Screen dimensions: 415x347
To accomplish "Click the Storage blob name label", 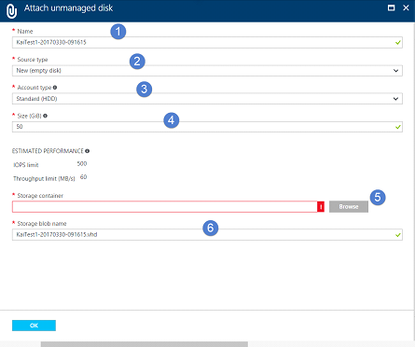I will [x=42, y=224].
